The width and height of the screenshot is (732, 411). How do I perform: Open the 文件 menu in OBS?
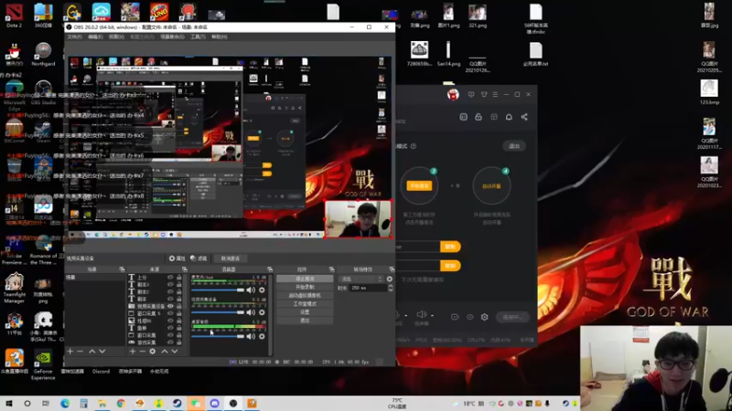coord(74,37)
